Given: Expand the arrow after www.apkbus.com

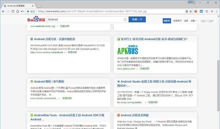Looking at the screenshot, I should click(137, 69).
